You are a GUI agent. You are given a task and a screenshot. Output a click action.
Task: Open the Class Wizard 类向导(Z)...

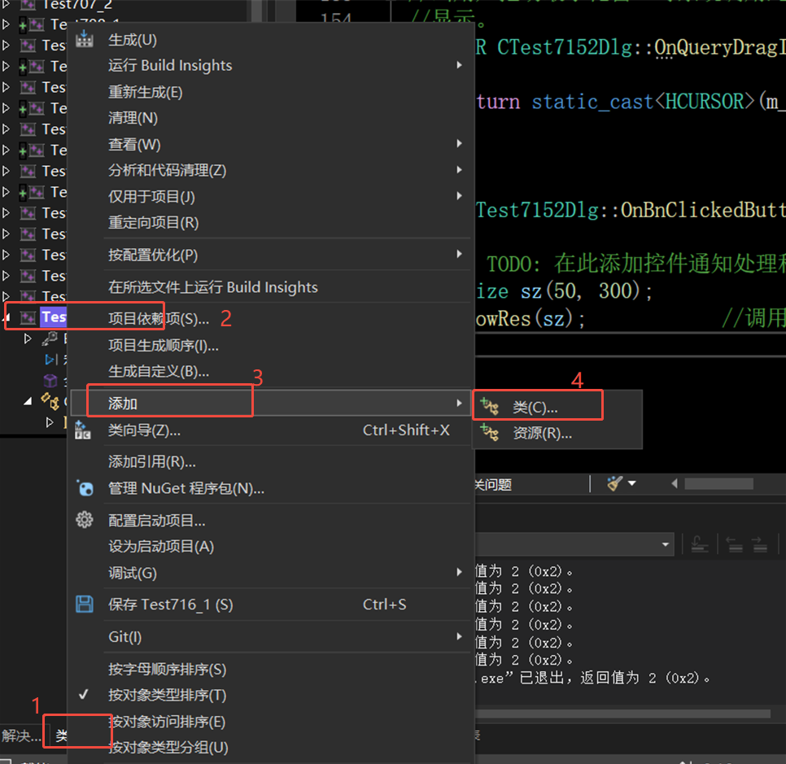144,430
